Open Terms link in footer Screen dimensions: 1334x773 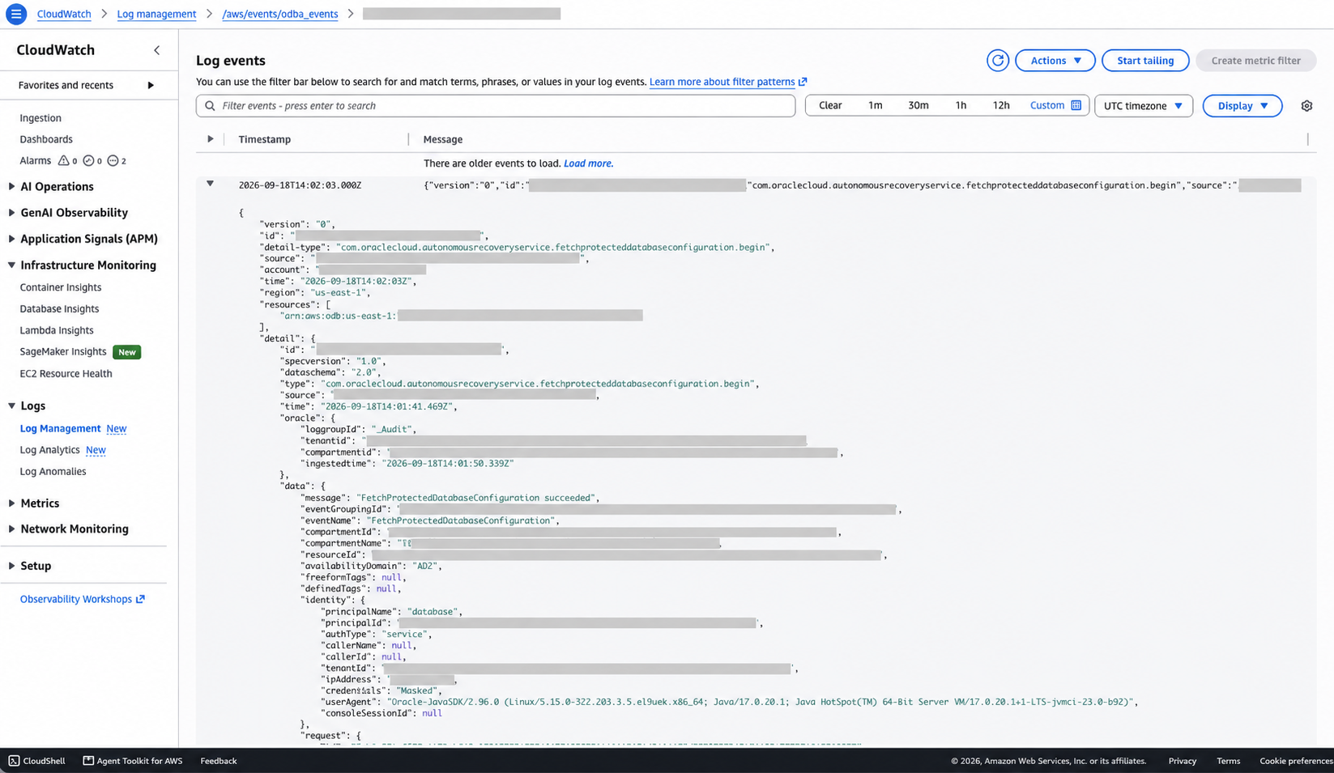(x=1228, y=761)
